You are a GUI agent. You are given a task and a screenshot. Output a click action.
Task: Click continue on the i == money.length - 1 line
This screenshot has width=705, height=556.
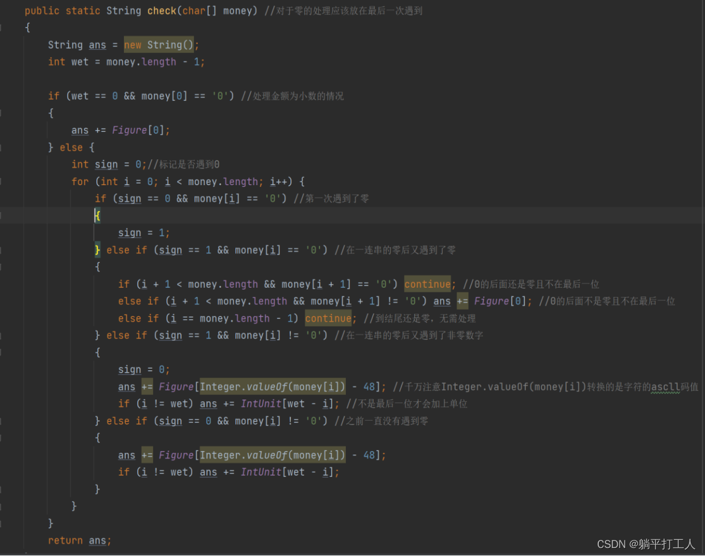[x=328, y=319]
